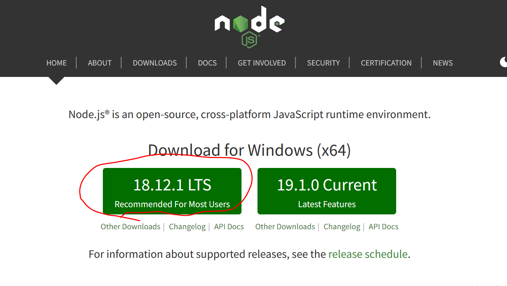Click the Node.js open-source runtime description text
Viewport: 507px width, 286px height.
[x=250, y=114]
